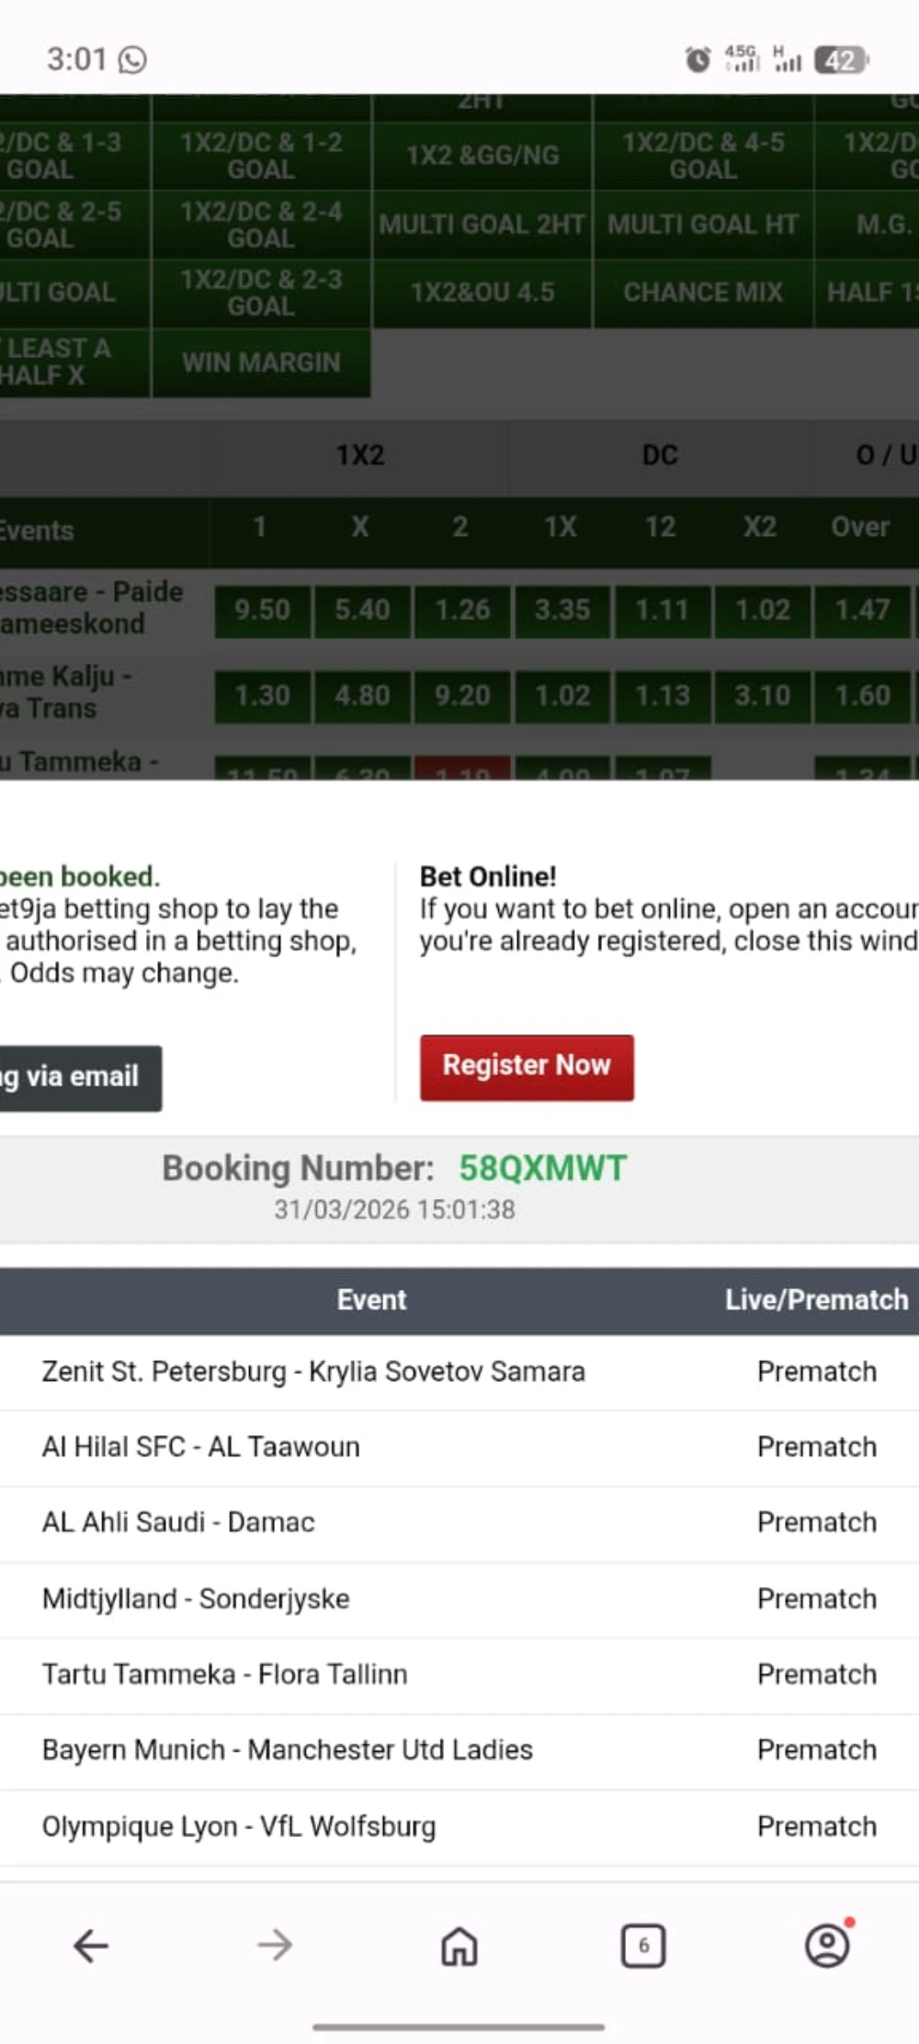Tap the WhatsApp notification icon
Screen dimensions: 919x2044
pos(133,60)
